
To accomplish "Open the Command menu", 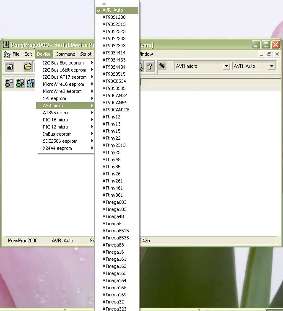I will coord(65,54).
